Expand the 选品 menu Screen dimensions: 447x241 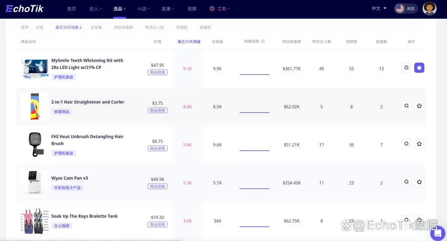point(120,9)
